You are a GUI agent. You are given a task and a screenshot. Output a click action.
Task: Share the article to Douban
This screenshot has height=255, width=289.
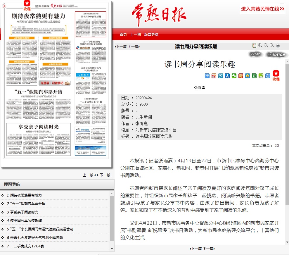[254, 76]
